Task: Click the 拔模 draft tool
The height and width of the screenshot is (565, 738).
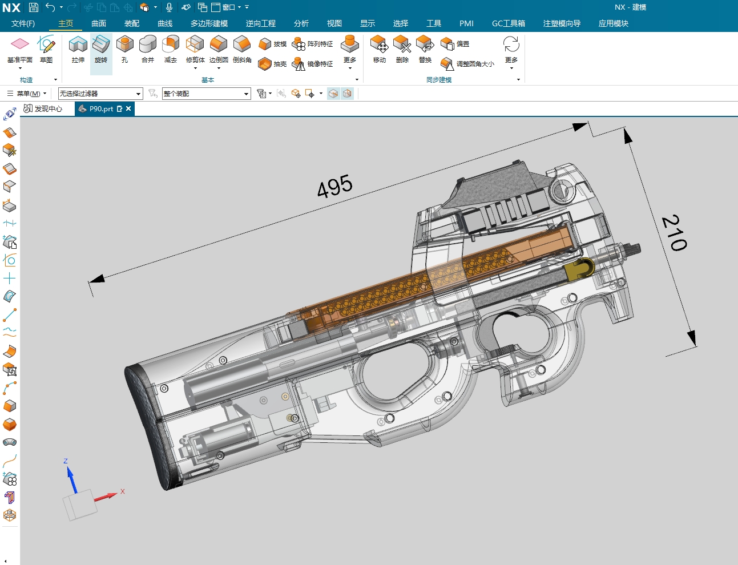Action: pyautogui.click(x=272, y=44)
